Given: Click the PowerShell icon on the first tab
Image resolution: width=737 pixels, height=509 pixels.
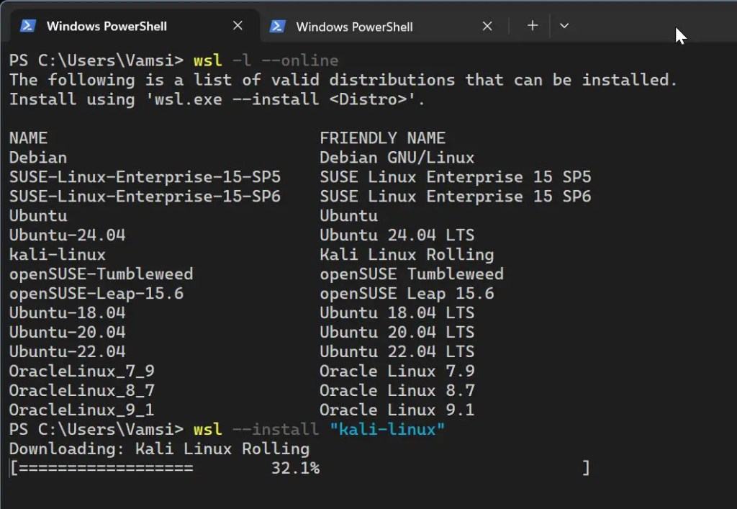Looking at the screenshot, I should (x=28, y=26).
